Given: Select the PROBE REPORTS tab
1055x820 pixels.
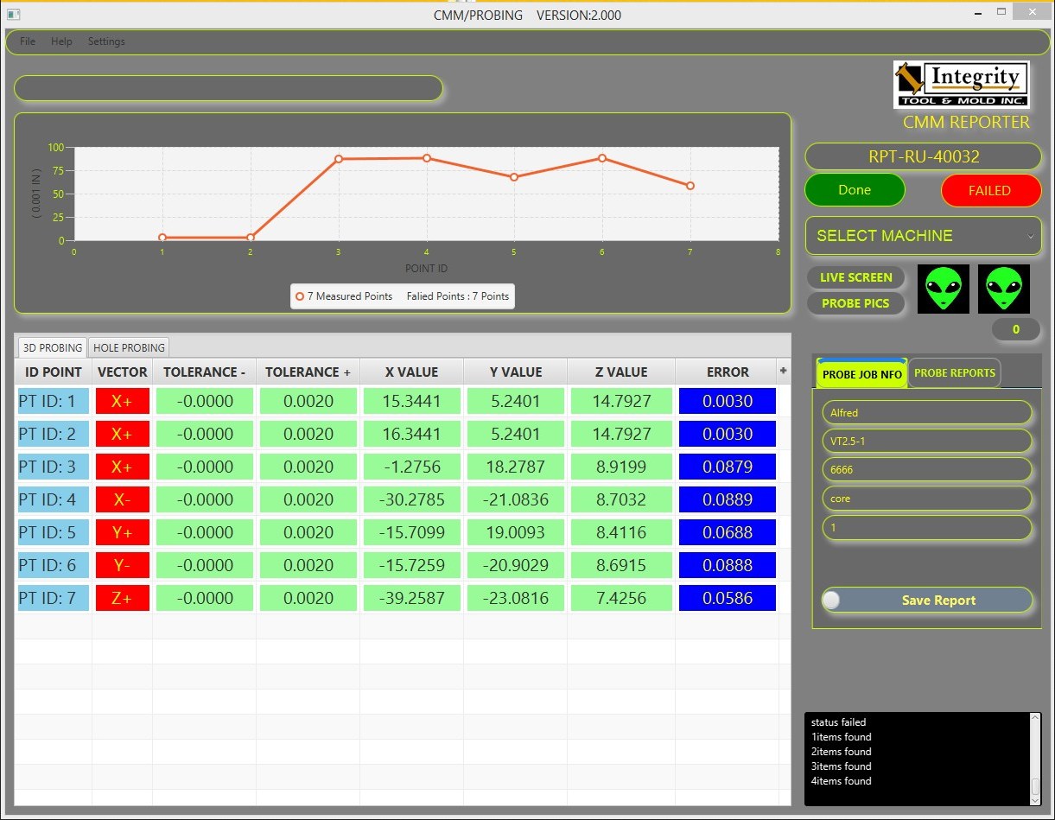Looking at the screenshot, I should pos(955,373).
